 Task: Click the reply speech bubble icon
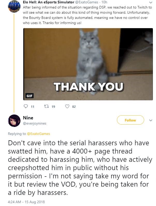pos(26,106)
